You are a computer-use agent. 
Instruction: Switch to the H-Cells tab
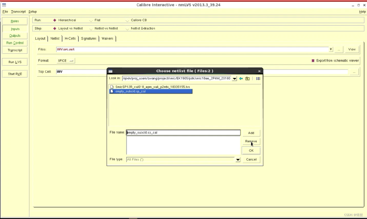[70, 39]
